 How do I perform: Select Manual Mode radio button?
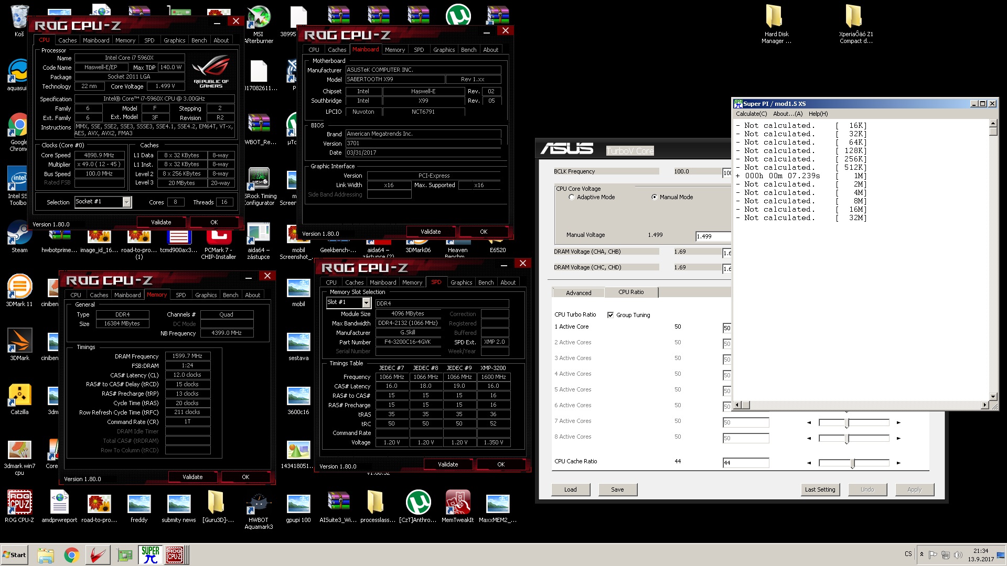point(654,197)
